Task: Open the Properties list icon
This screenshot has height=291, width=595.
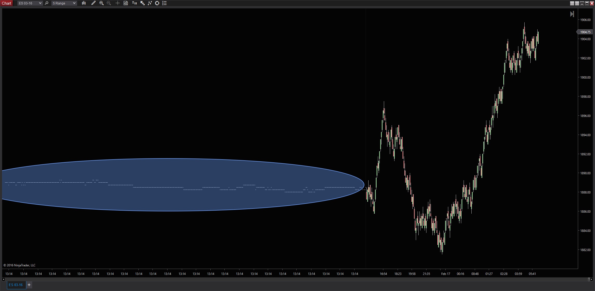Action: pos(164,3)
